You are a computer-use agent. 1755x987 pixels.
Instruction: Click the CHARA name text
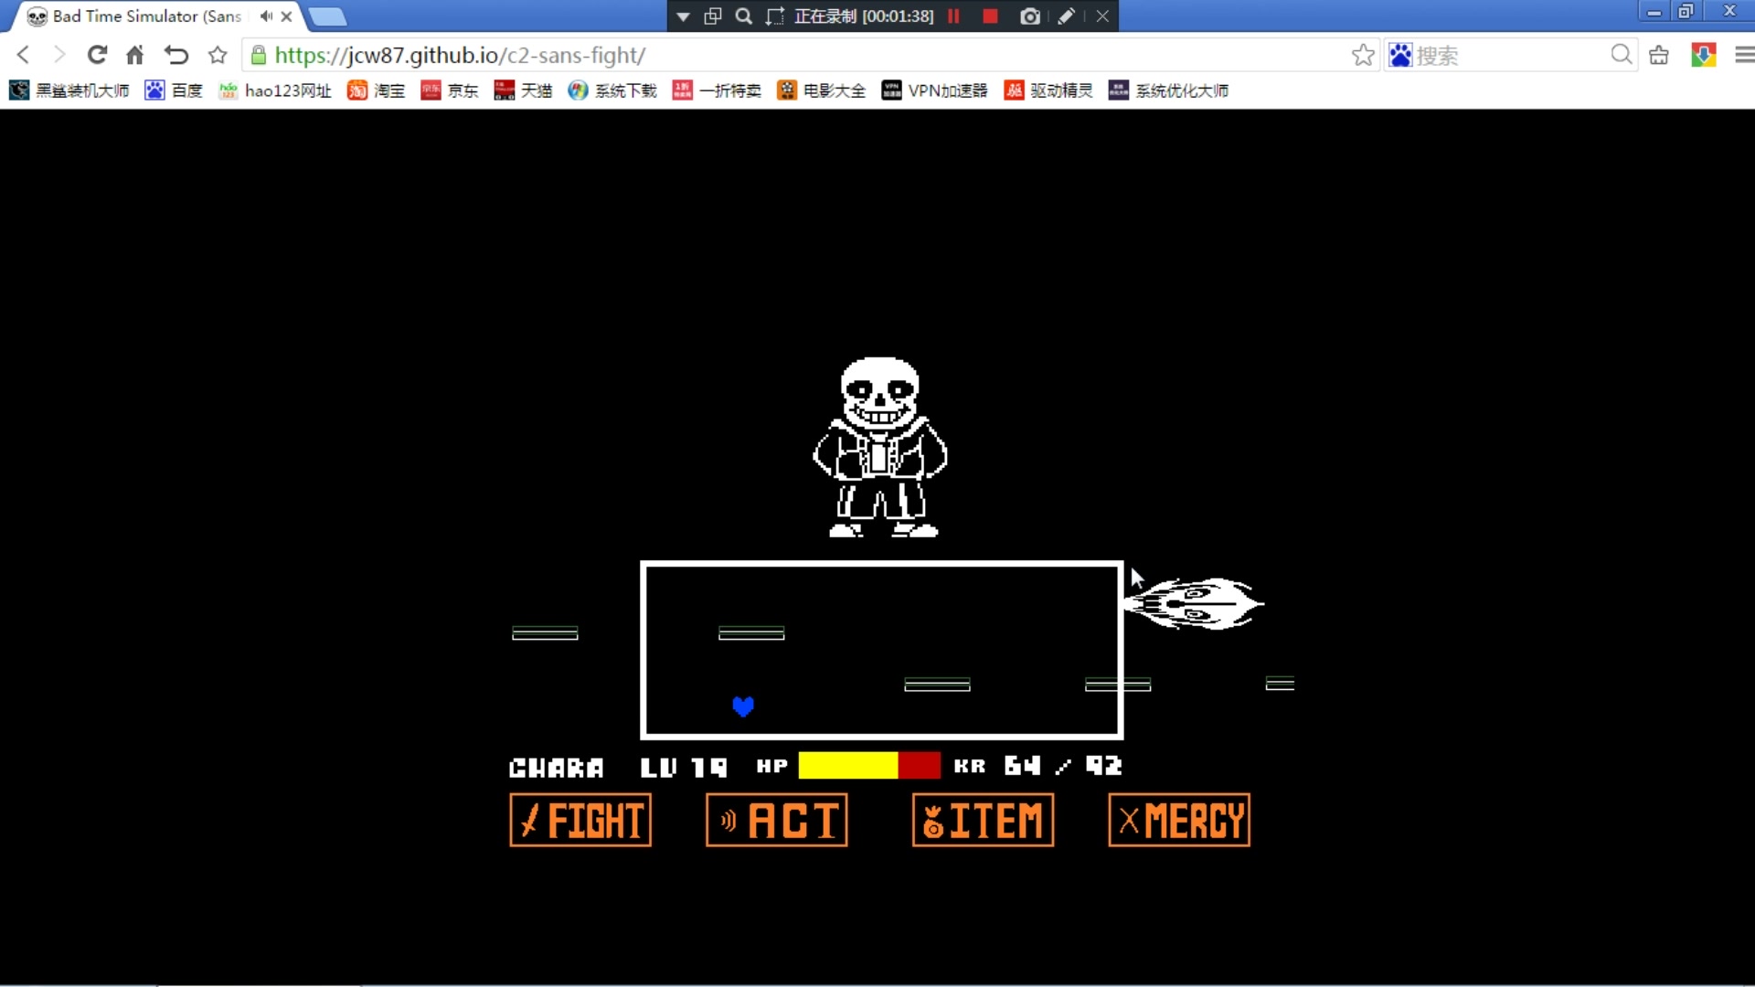[557, 768]
